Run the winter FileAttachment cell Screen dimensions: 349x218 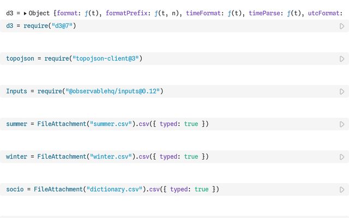coord(342,157)
